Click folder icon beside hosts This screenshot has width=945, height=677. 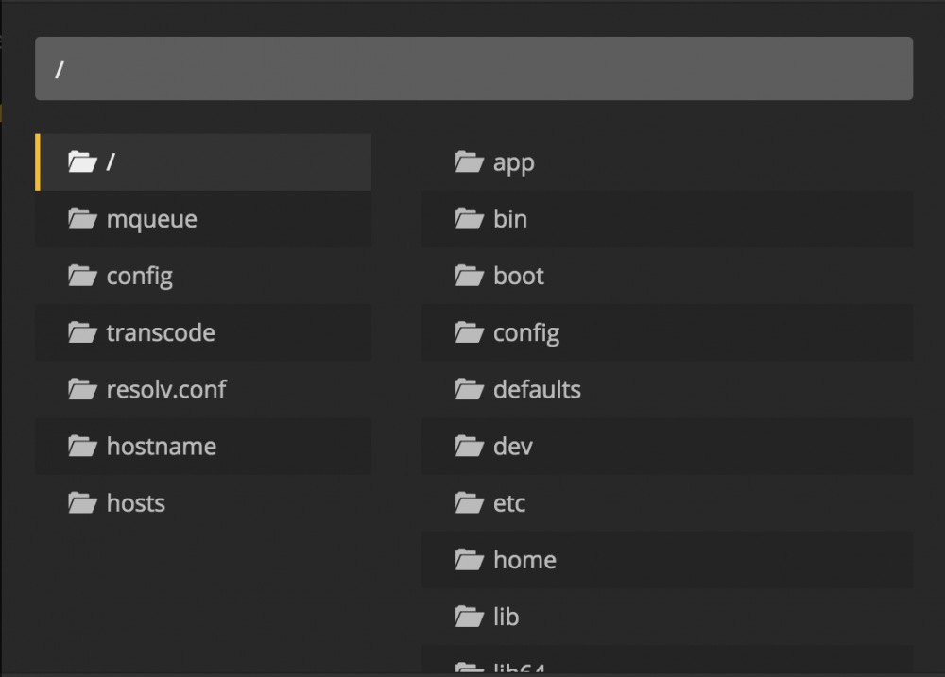(82, 502)
